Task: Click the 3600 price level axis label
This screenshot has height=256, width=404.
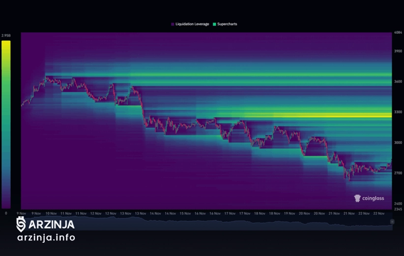Action: 398,81
